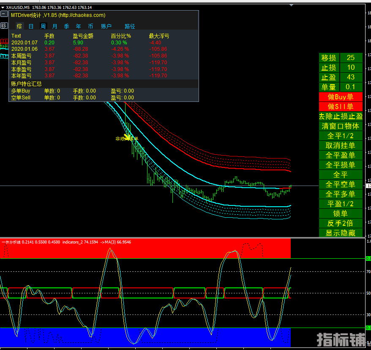
Task: Click the 手数 column header
Action: (49, 36)
